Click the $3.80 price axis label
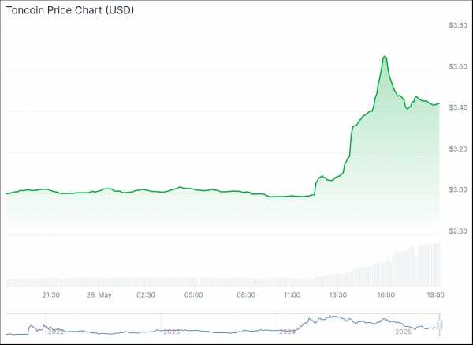 (458, 25)
